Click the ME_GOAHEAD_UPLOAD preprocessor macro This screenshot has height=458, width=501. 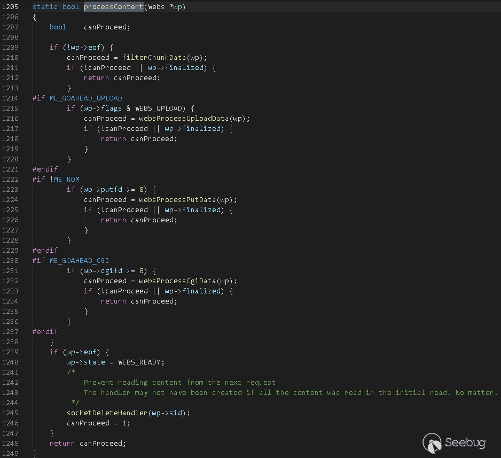[x=85, y=98]
